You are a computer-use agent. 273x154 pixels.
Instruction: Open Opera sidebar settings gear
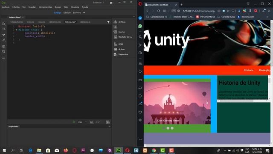pyautogui.click(x=140, y=120)
